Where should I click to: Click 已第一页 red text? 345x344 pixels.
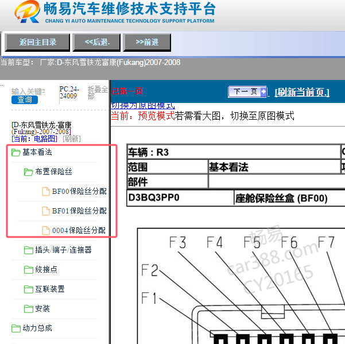pos(127,91)
